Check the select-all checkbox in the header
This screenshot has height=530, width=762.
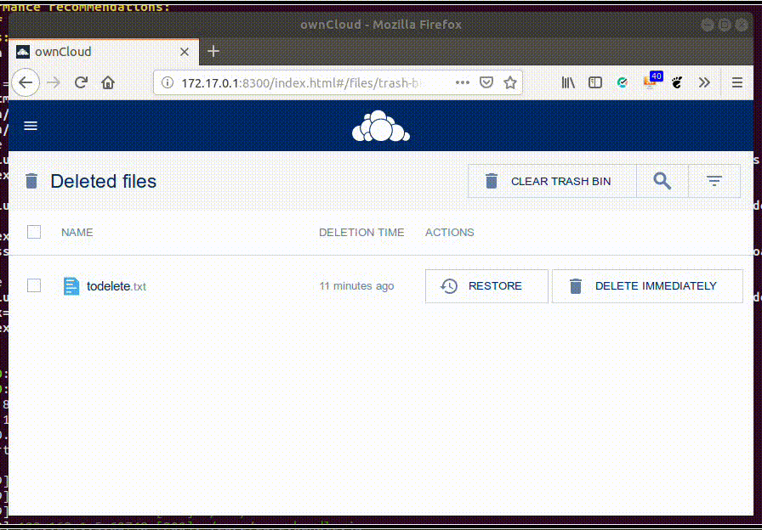tap(34, 231)
